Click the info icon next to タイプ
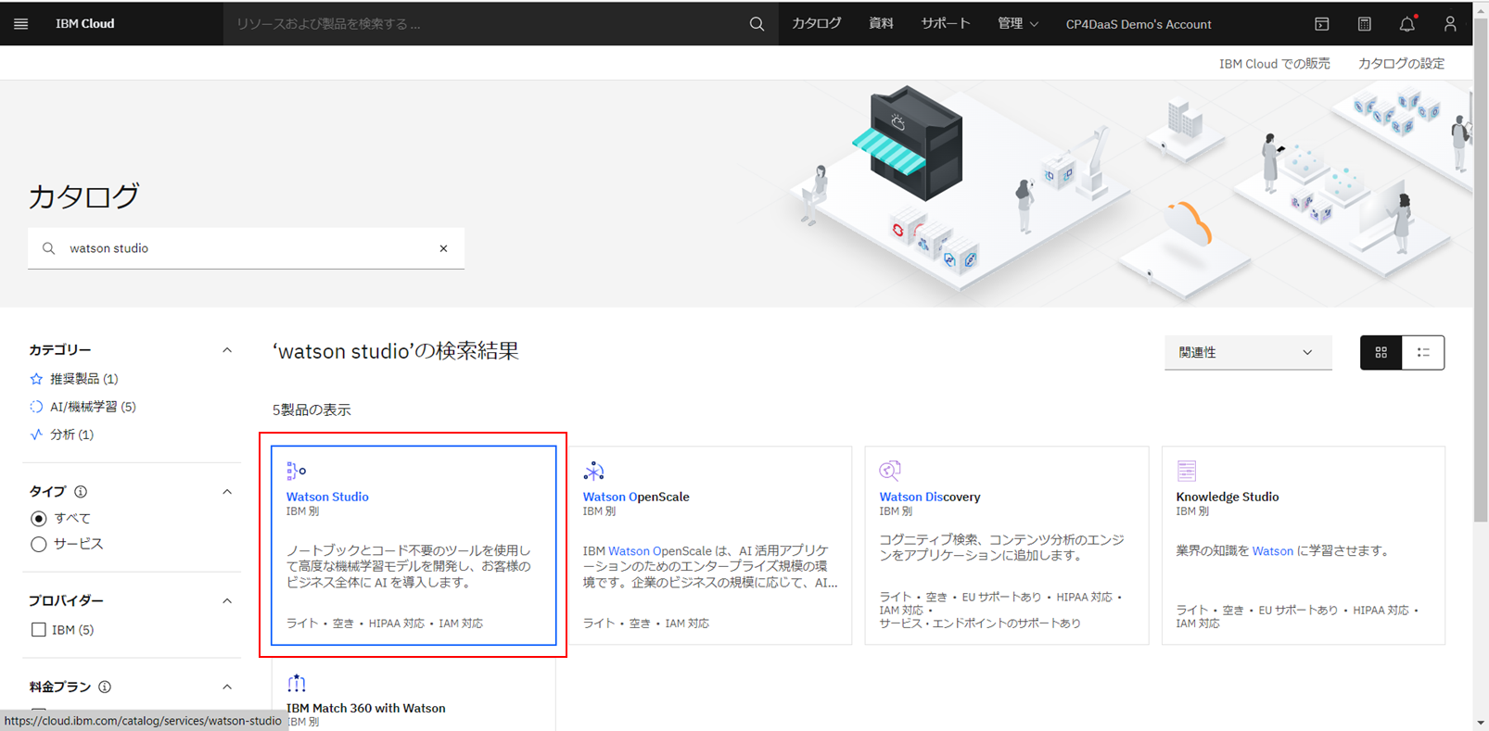The image size is (1489, 731). [81, 492]
